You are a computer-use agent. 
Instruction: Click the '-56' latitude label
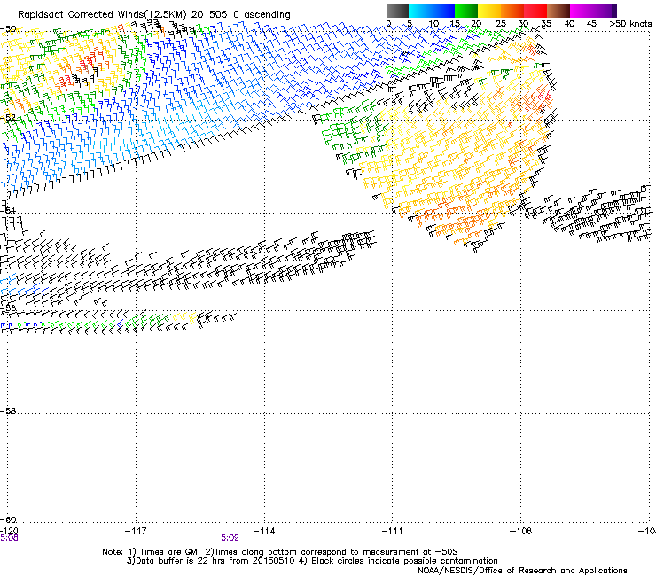pos(8,307)
